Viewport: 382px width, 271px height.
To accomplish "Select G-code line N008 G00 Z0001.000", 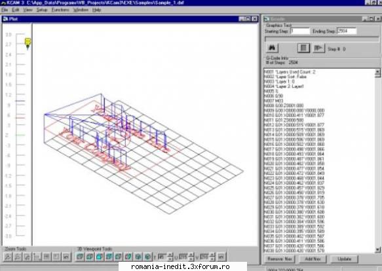I will pyautogui.click(x=284, y=105).
